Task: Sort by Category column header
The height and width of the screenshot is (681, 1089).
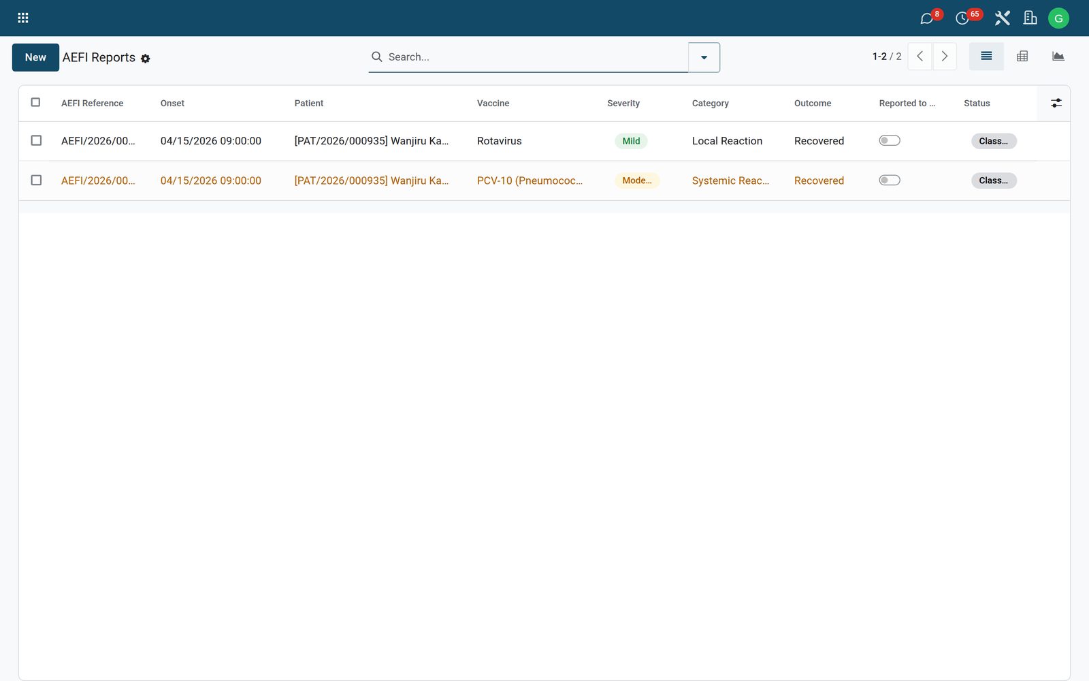Action: (x=711, y=104)
